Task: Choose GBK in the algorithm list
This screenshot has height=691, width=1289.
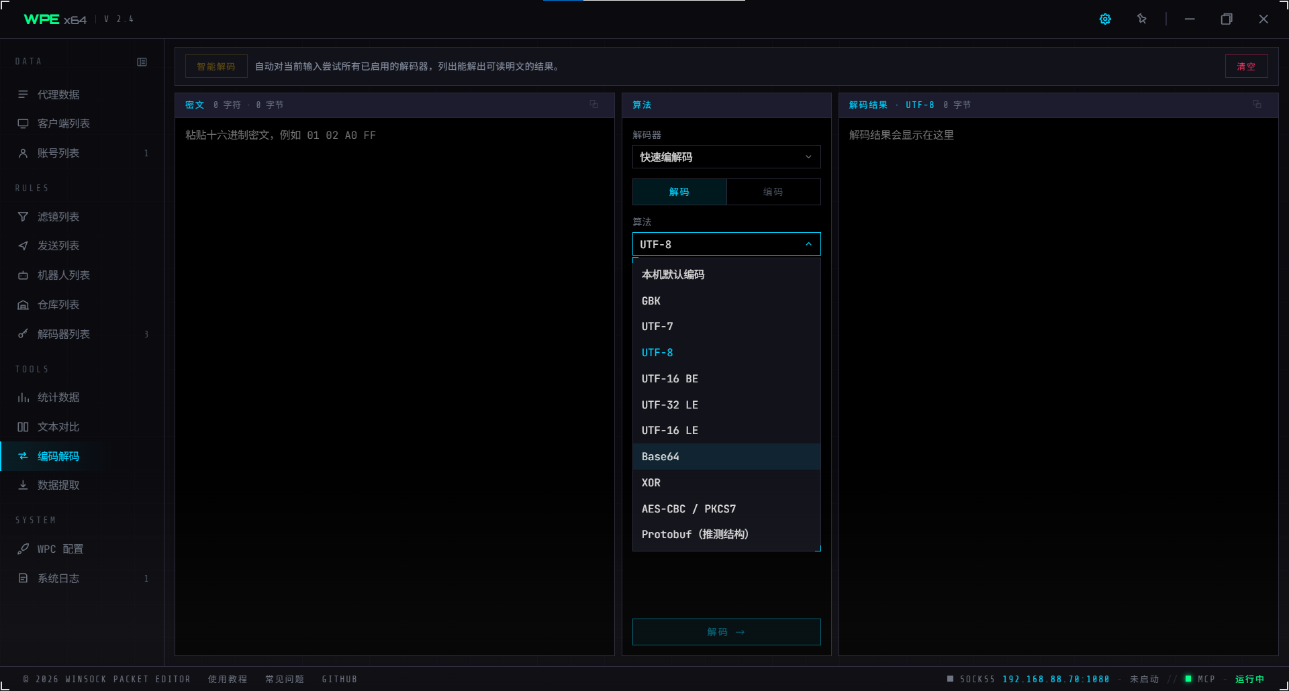Action: [726, 301]
